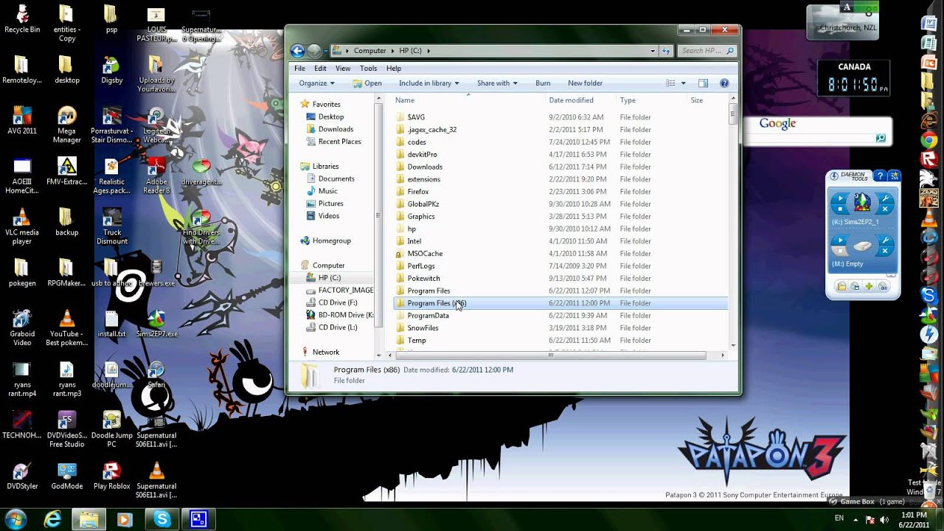The height and width of the screenshot is (531, 944).
Task: Click the Explorer Forward navigation arrow
Action: [314, 51]
